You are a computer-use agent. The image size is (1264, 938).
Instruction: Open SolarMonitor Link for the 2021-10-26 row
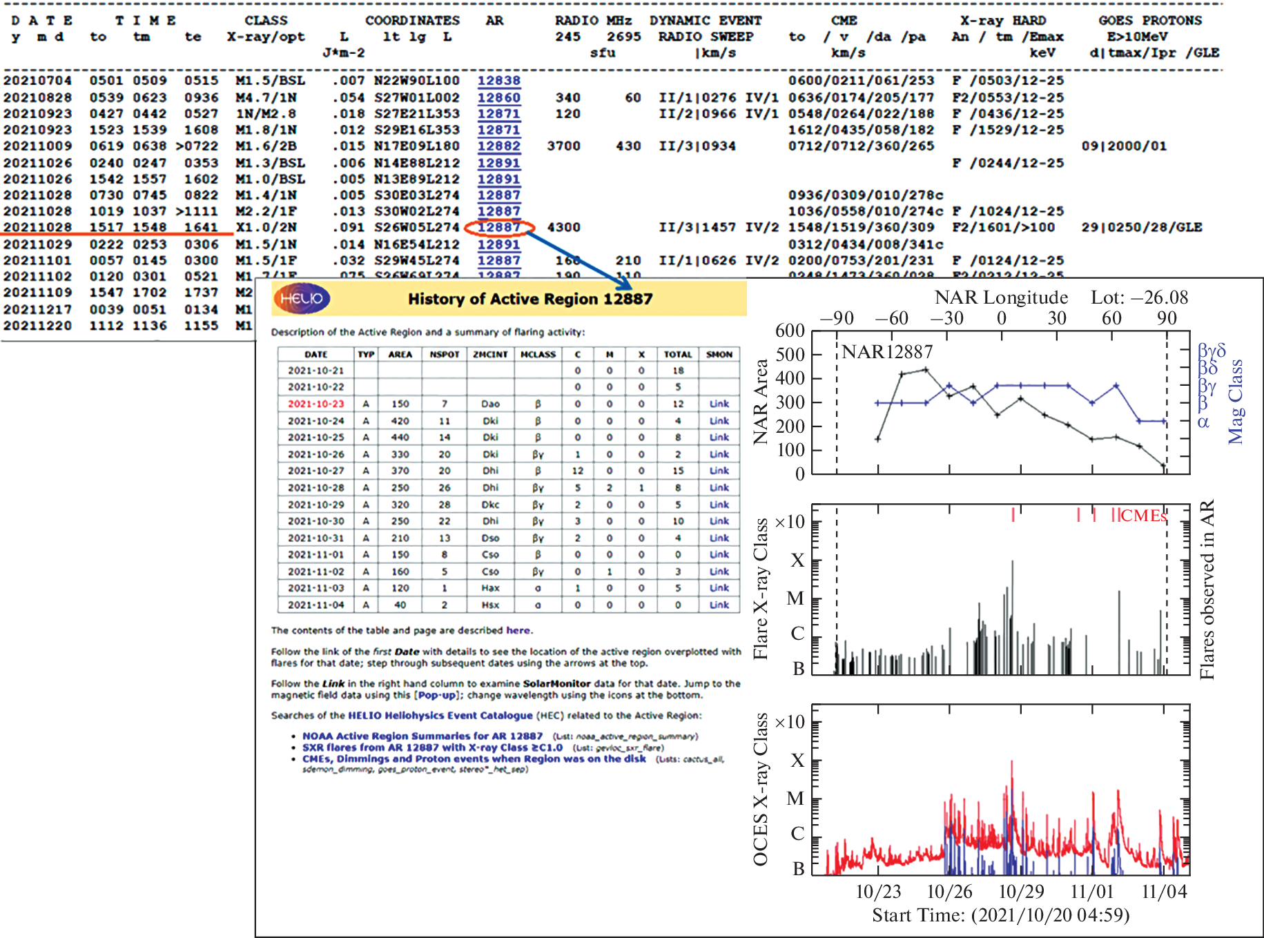click(x=719, y=454)
